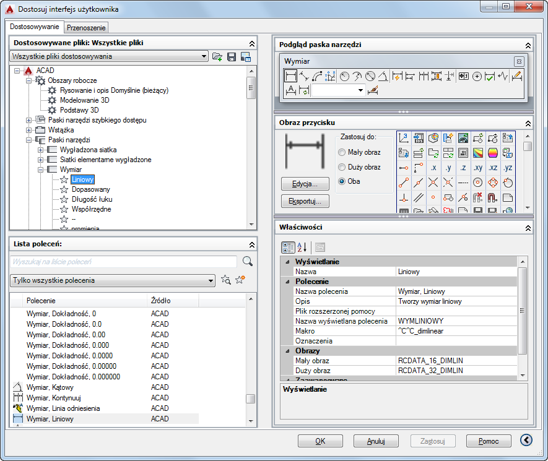Switch to the 'Przenoszenie' tab

tap(86, 28)
